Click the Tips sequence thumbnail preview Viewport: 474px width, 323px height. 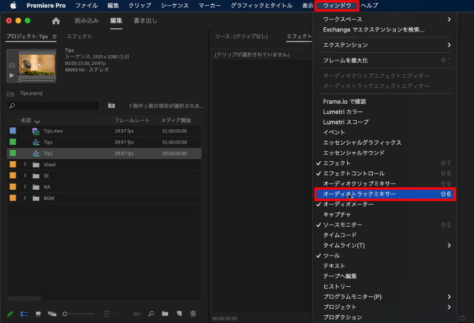(x=37, y=65)
